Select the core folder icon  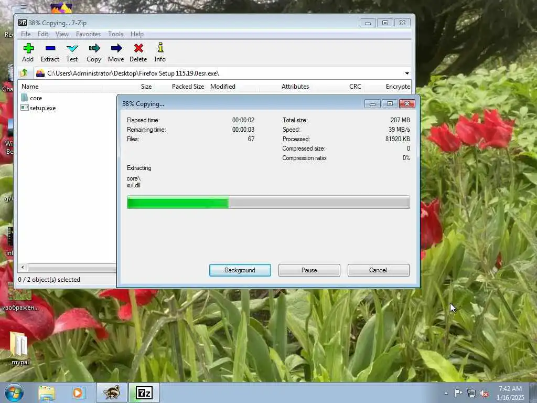pyautogui.click(x=24, y=98)
